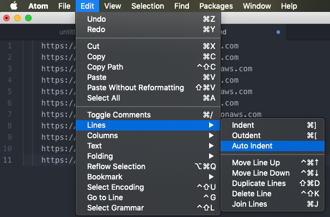The image size is (330, 217).
Task: Choose Select Grammar menu item
Action: (148, 208)
